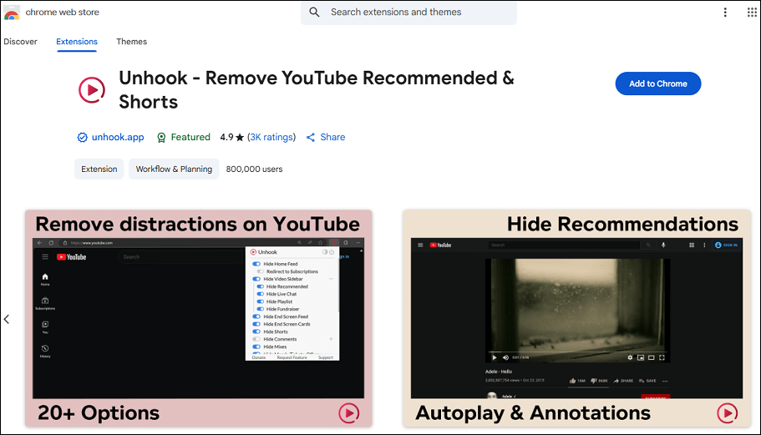This screenshot has width=761, height=435.
Task: Click the share icon
Action: click(x=311, y=138)
